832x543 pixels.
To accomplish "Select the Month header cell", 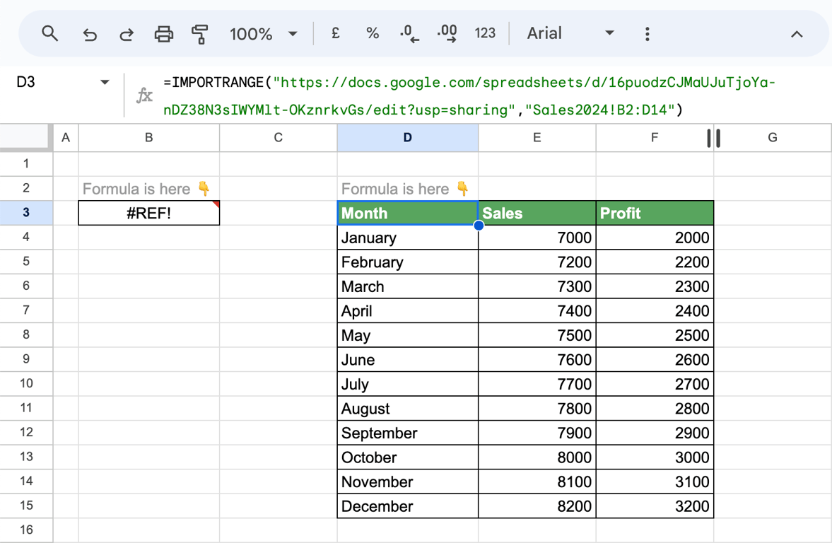I will click(407, 213).
